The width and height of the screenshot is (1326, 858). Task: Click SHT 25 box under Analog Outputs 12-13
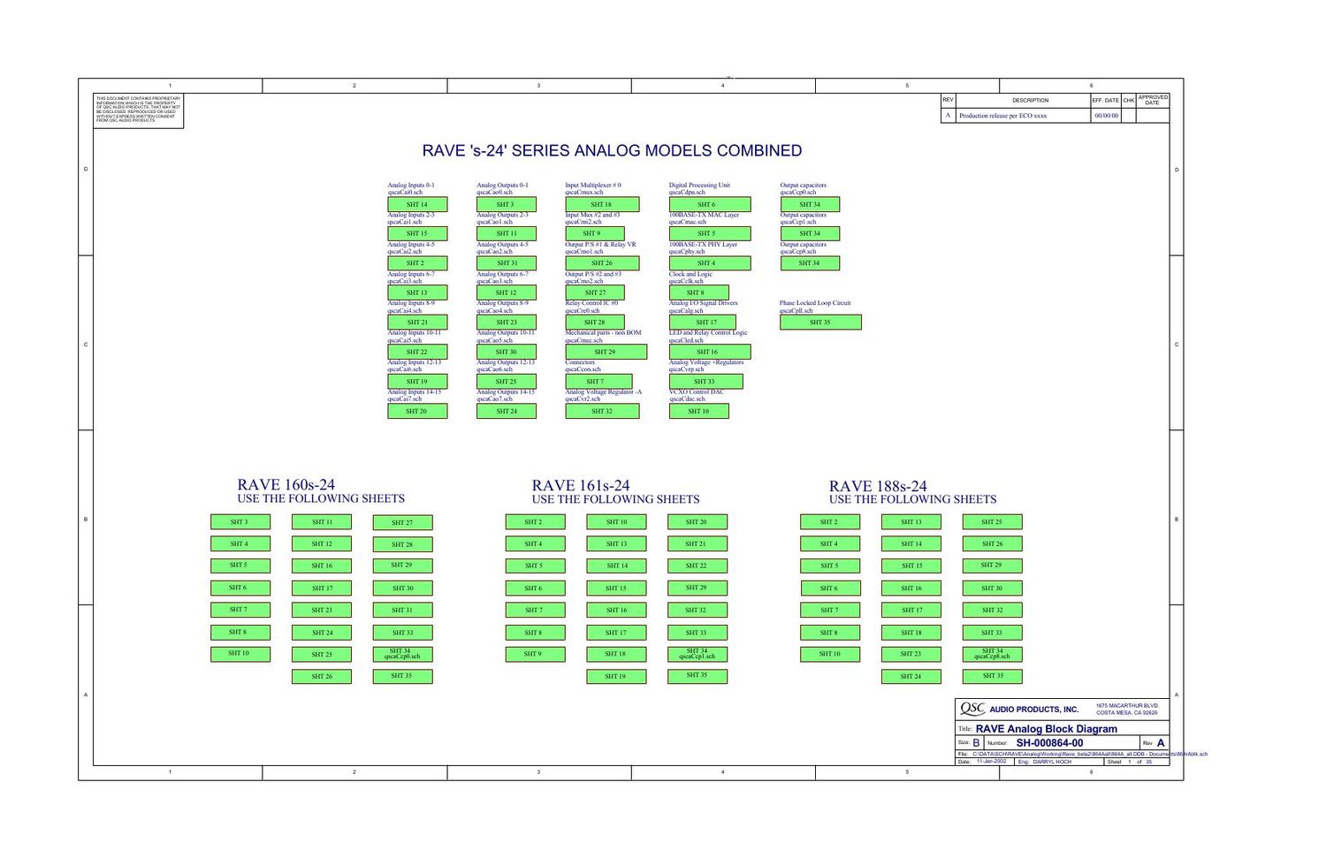[507, 382]
